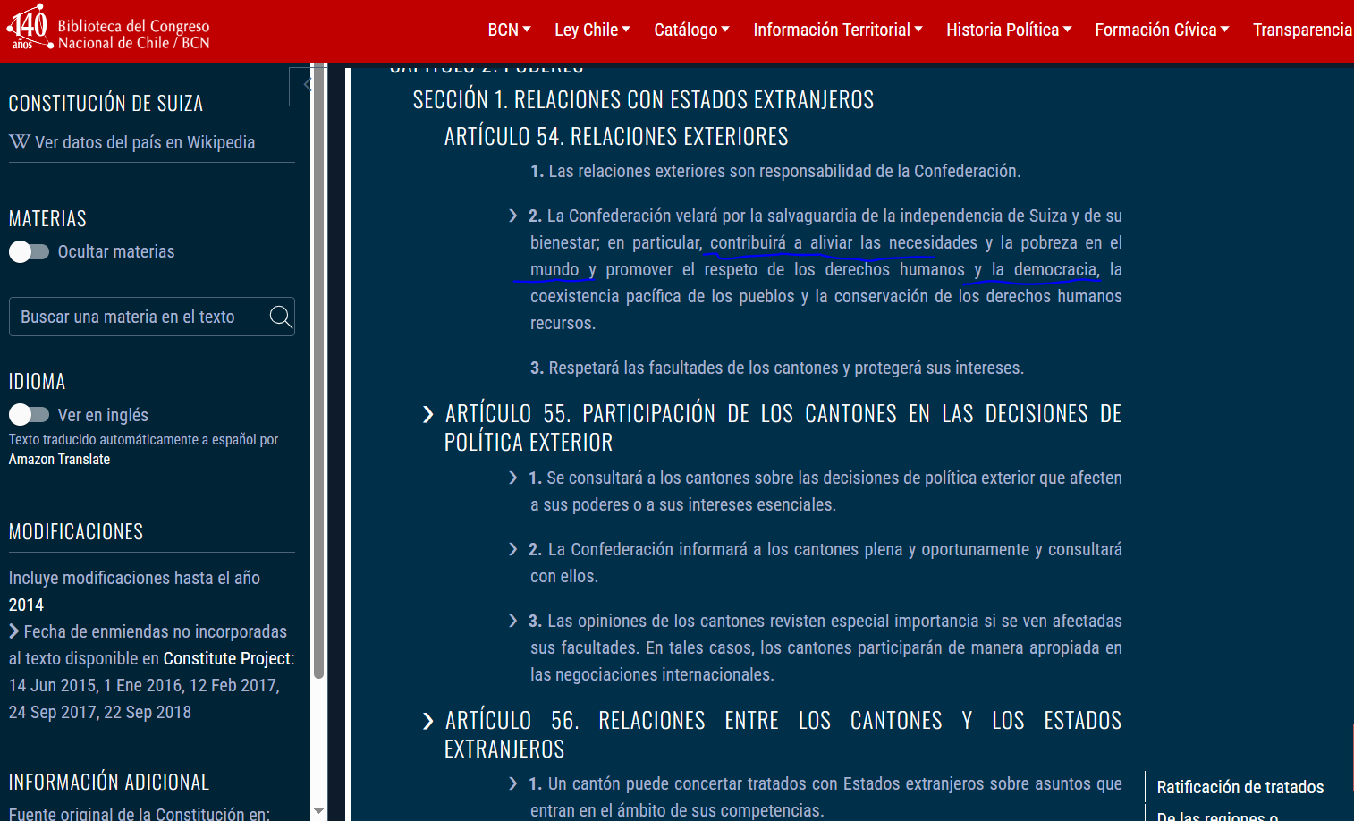Expand Artículo 55 item 3 chevron

[x=512, y=621]
